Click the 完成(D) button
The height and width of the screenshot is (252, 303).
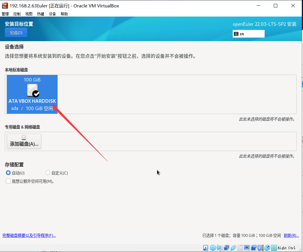tap(16, 33)
